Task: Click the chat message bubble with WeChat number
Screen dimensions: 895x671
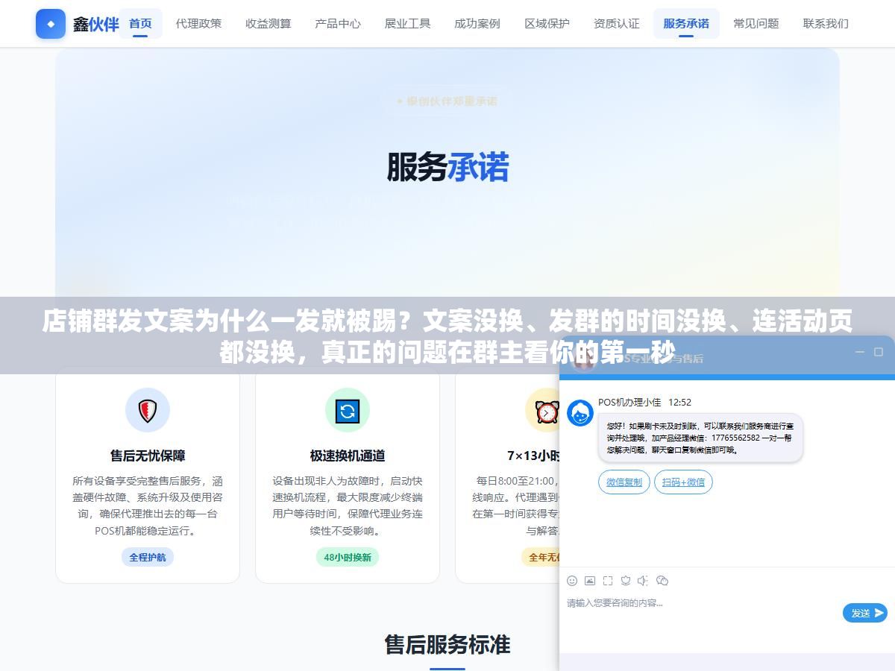Action: point(700,438)
